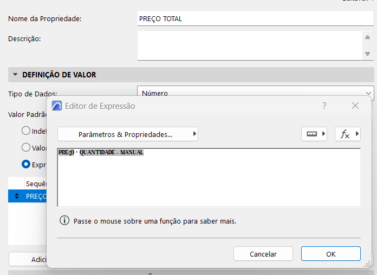Click the resize grip at the dialog corner
377x275 pixels.
coord(367,264)
